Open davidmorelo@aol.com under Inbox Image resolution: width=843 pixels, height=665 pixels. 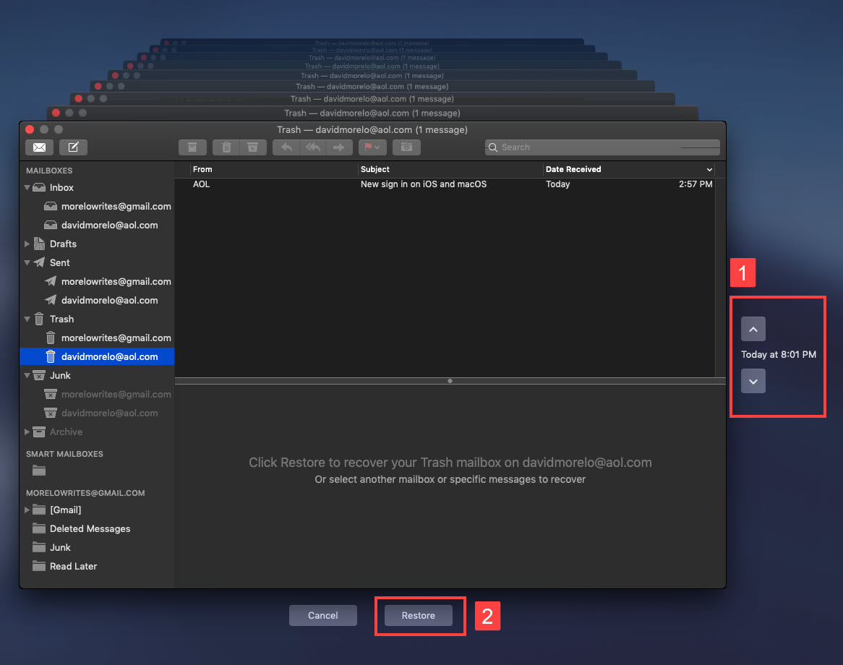(x=110, y=226)
